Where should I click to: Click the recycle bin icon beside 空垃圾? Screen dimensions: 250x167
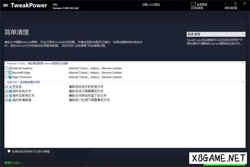[x=10, y=87]
